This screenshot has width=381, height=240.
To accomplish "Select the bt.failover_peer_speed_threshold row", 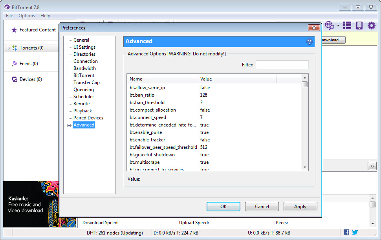I will coord(214,147).
